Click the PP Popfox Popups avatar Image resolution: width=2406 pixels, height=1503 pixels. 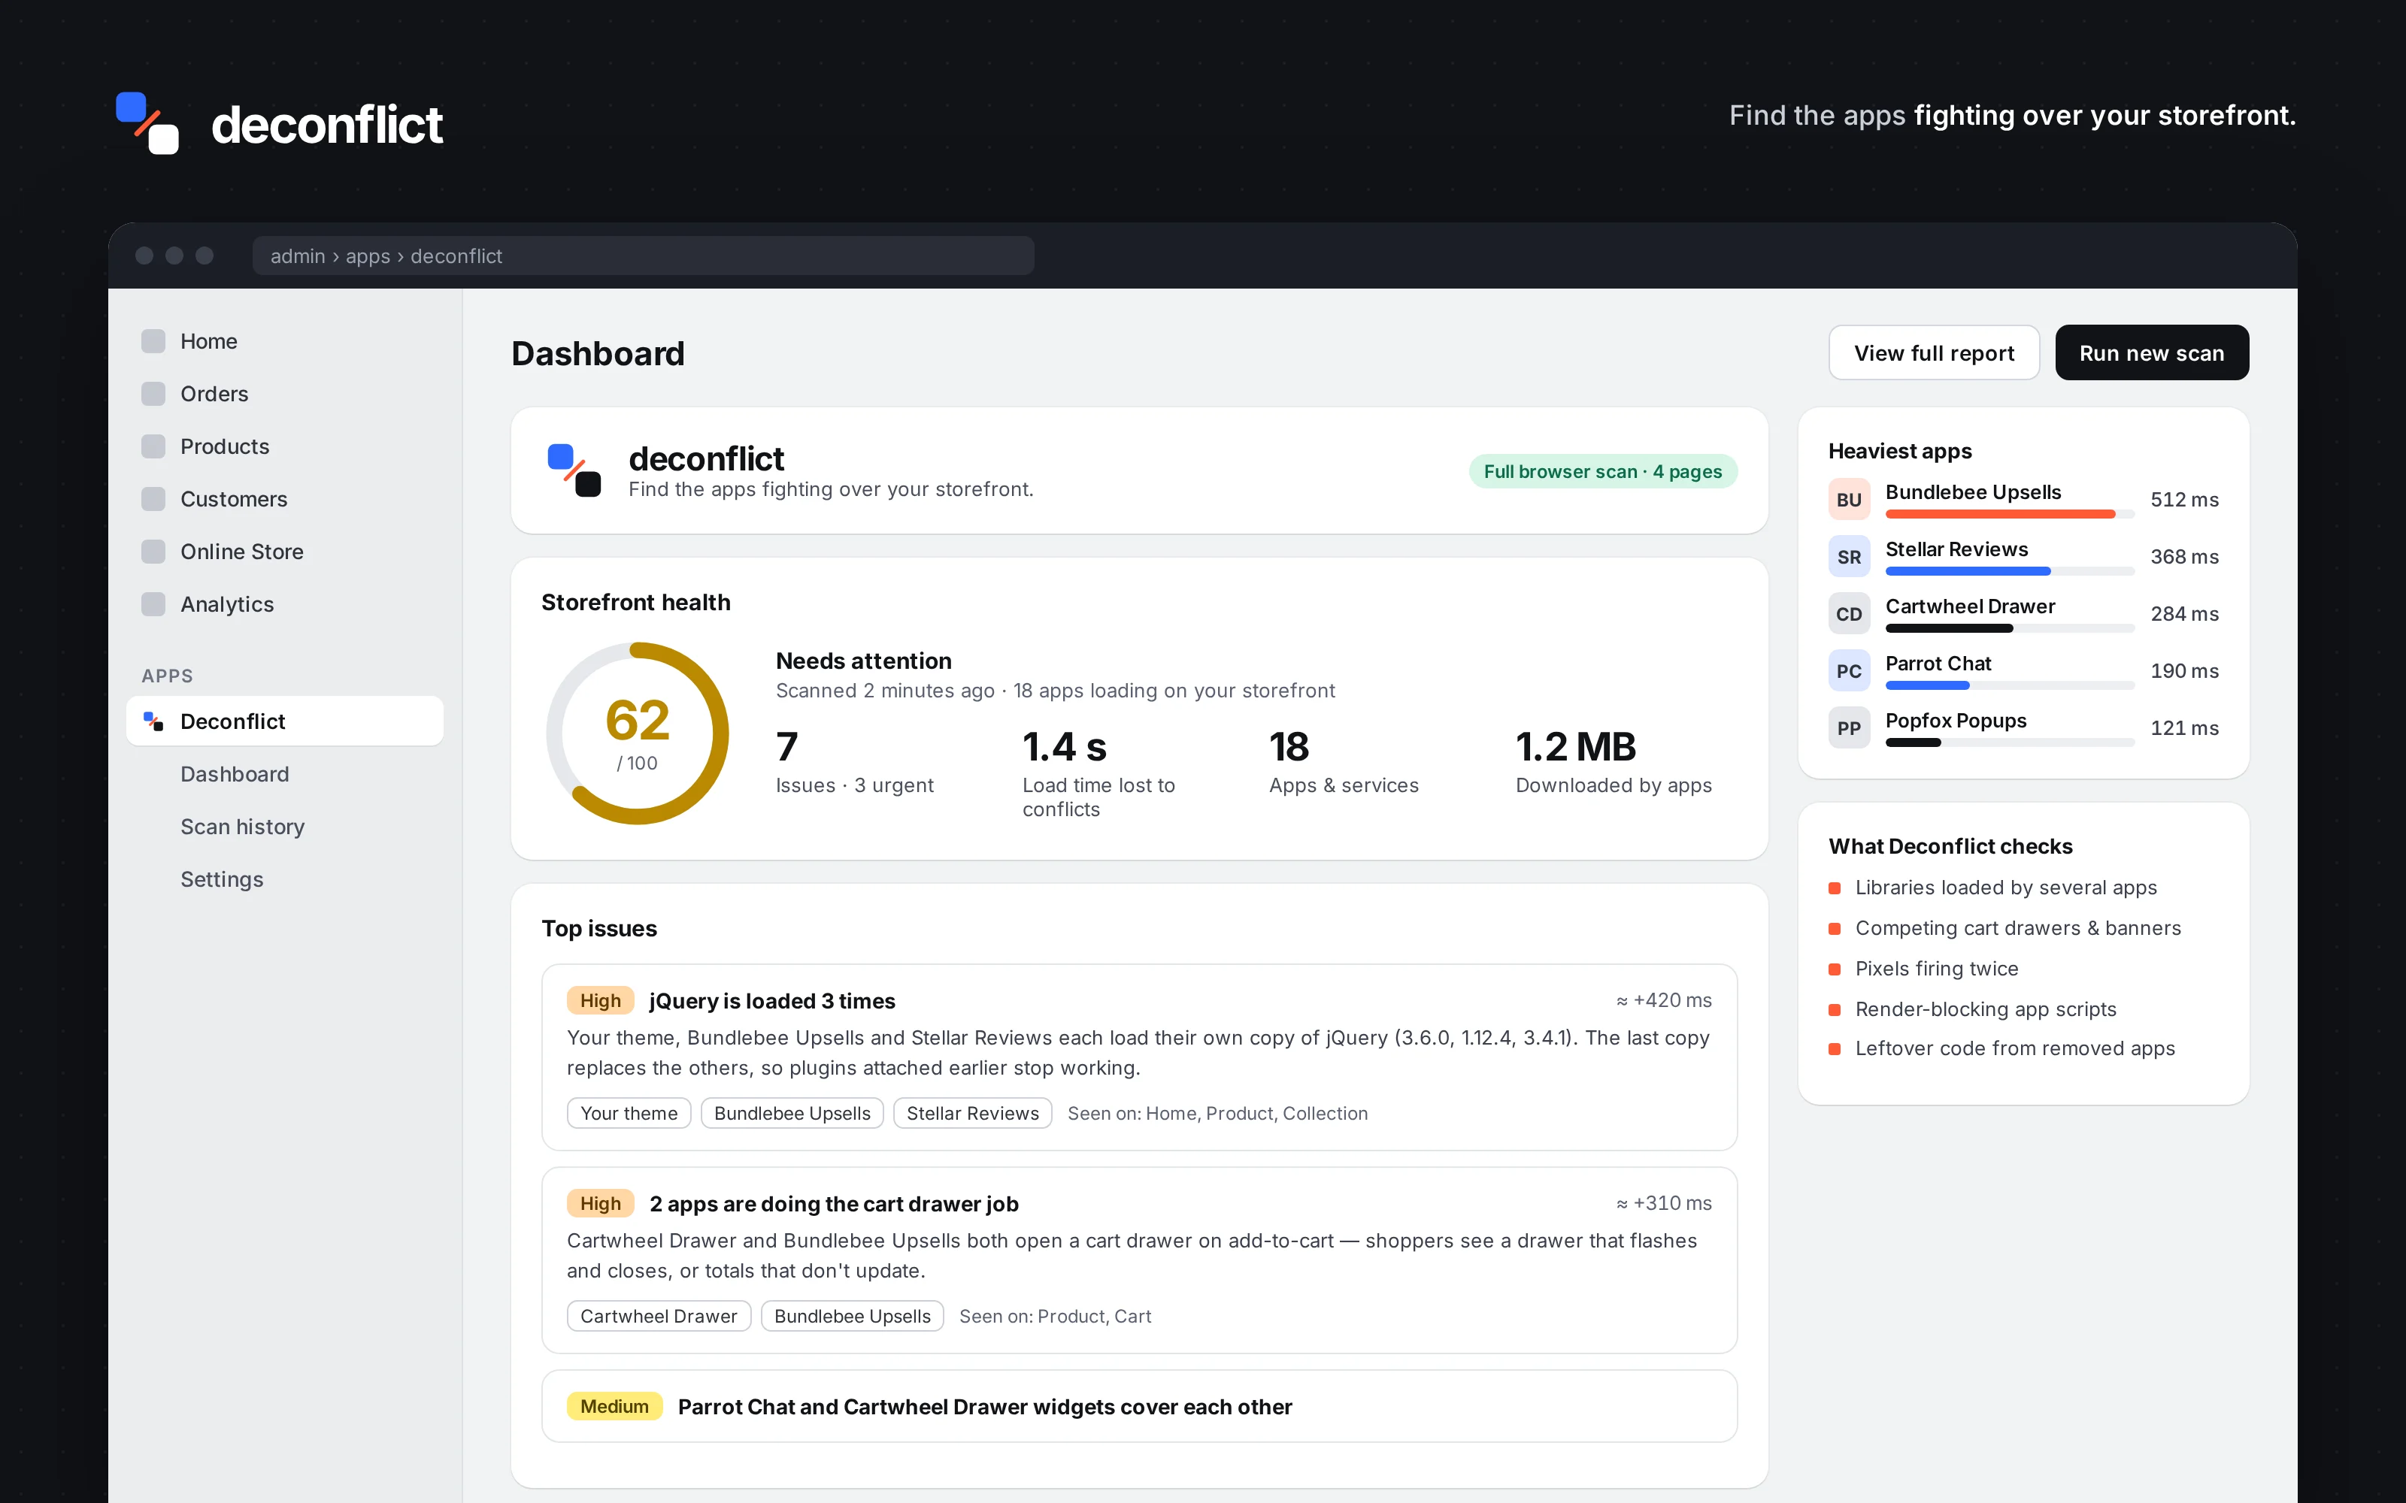tap(1848, 727)
